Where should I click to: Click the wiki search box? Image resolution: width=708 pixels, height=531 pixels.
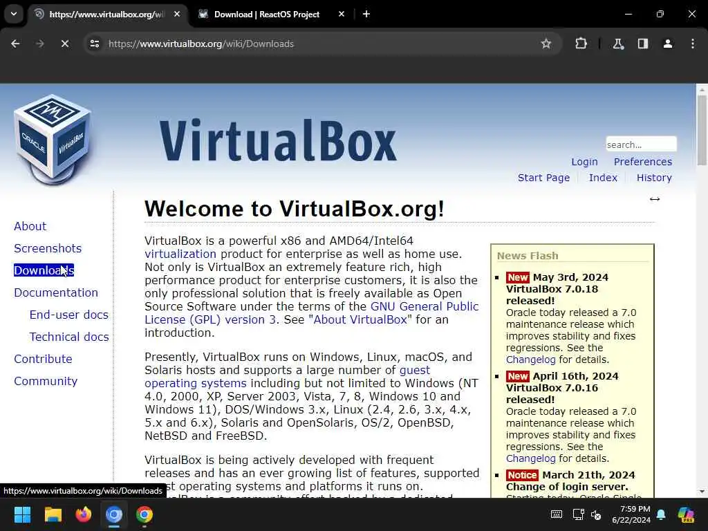click(641, 145)
